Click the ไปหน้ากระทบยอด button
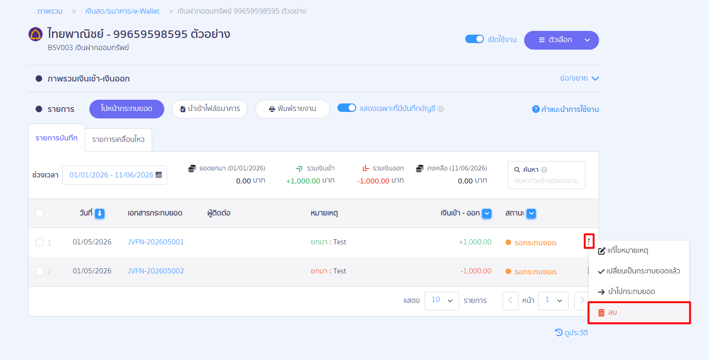 (127, 109)
